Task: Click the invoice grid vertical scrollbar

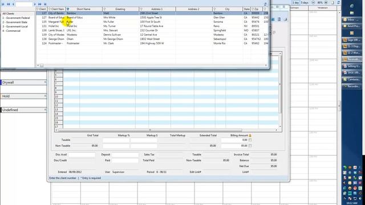Action: point(280,90)
